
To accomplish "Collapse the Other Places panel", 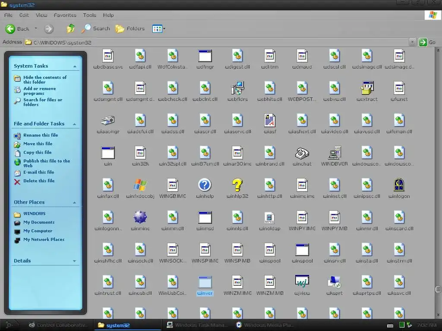I will 74,203.
